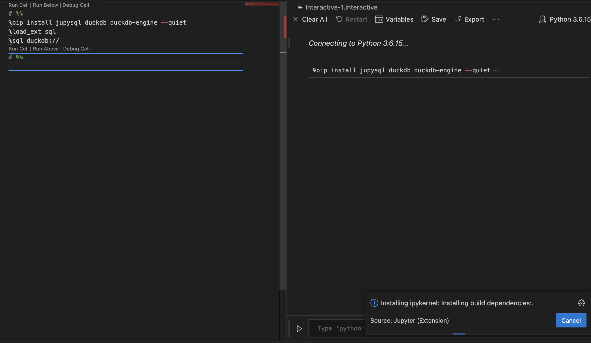Run Cell on the pip install cell
The width and height of the screenshot is (591, 343).
point(18,5)
